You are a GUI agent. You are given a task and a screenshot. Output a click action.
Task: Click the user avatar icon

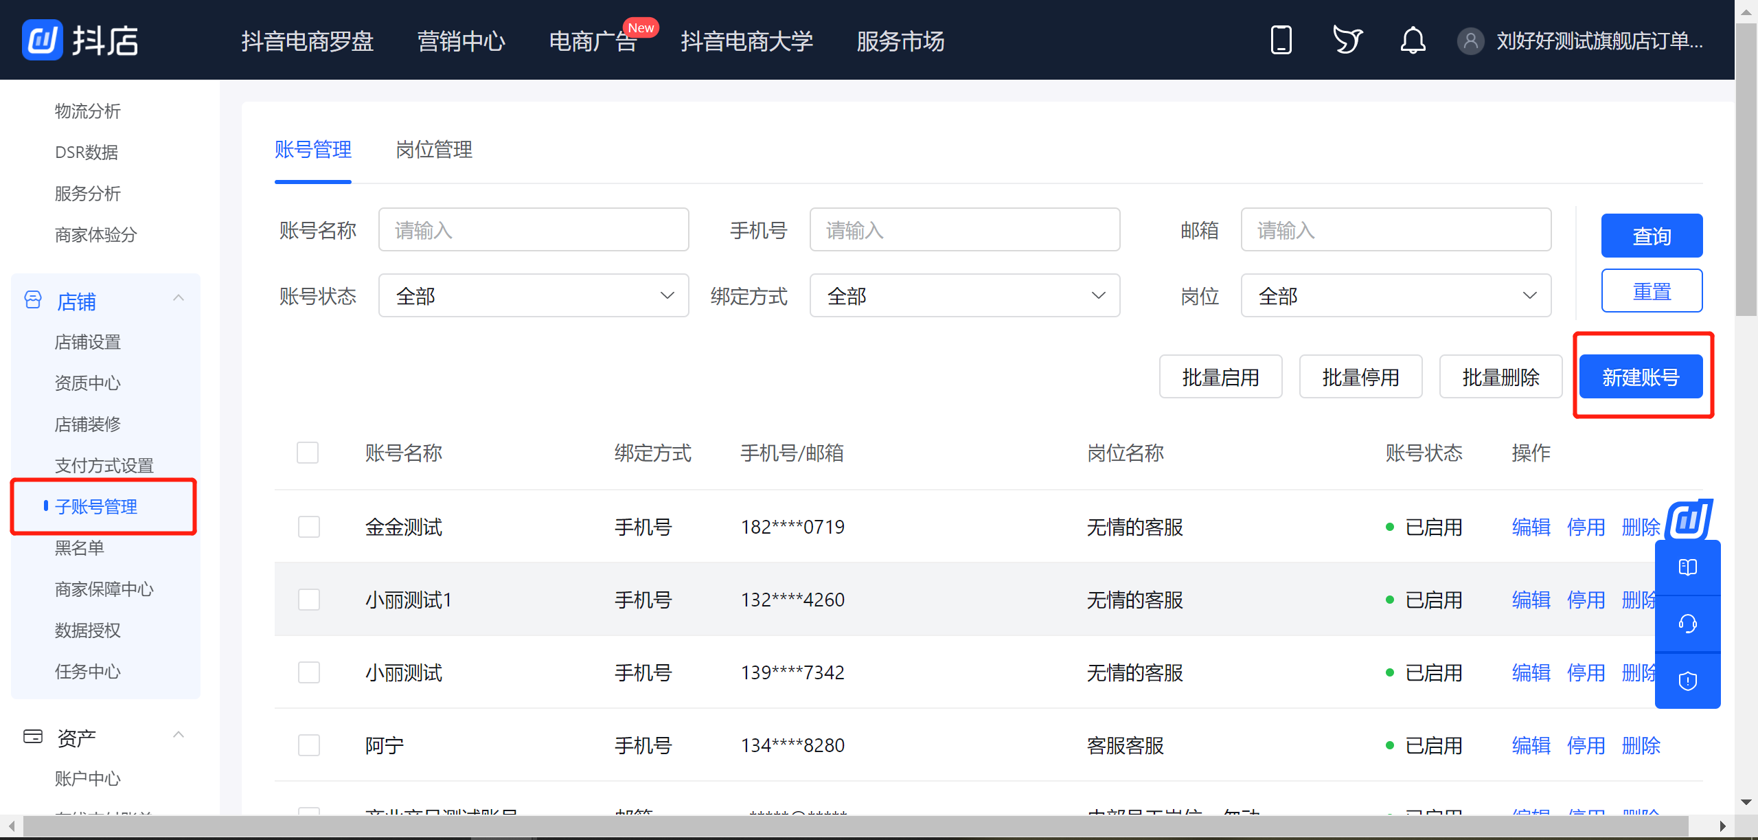(1470, 41)
